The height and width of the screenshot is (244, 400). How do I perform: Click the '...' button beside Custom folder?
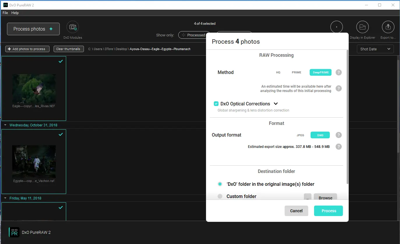click(308, 197)
